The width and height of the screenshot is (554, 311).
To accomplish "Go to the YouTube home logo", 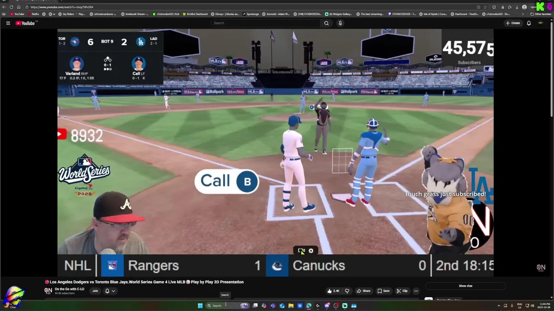I will 26,23.
